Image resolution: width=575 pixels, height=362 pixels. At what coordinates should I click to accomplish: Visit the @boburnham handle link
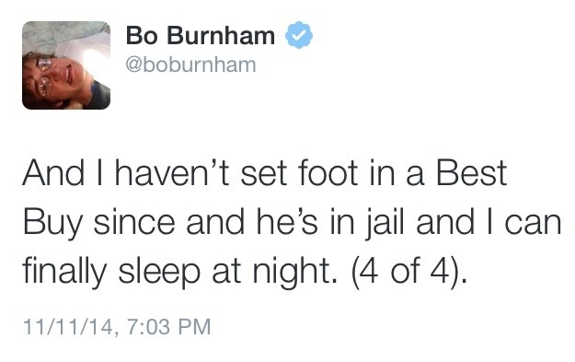(190, 64)
